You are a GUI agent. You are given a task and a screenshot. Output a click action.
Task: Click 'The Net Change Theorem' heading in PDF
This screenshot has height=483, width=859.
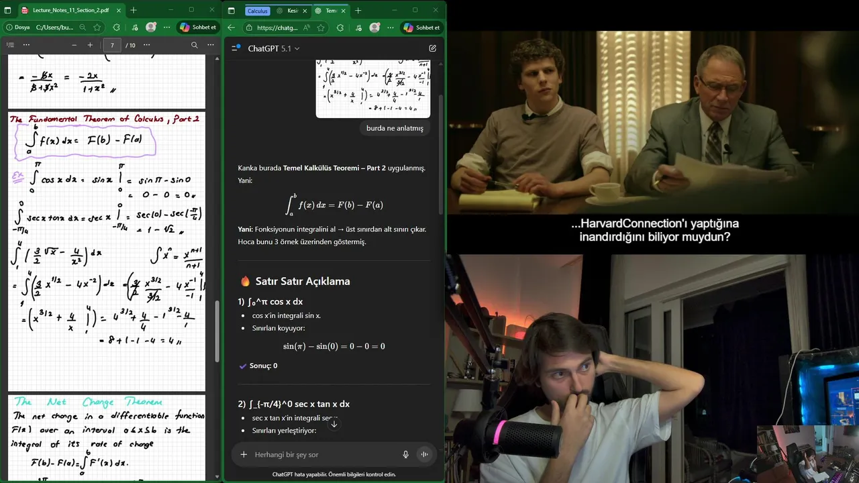[x=89, y=402]
